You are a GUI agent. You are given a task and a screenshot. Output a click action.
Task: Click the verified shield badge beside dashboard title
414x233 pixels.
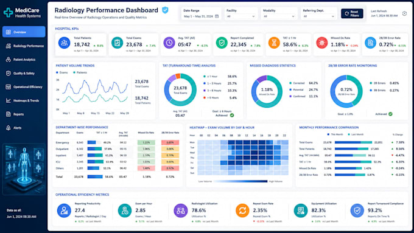click(165, 10)
